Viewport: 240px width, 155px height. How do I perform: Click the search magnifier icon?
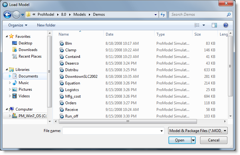229,14
